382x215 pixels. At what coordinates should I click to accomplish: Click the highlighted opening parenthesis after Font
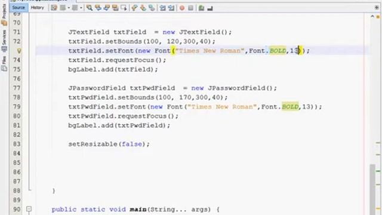coord(173,51)
